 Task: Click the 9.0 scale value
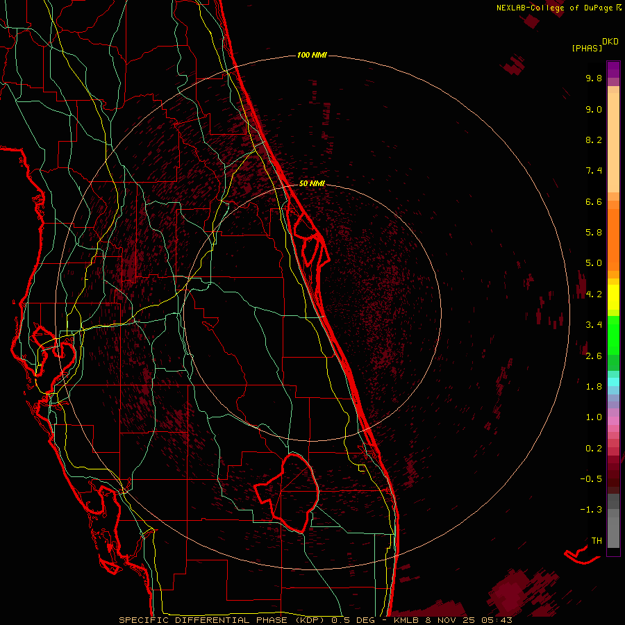[x=594, y=109]
